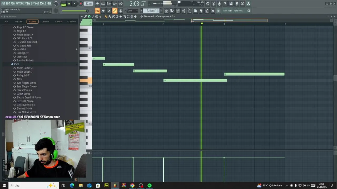The width and height of the screenshot is (337, 189).
Task: Open the help question mark icon
Action: (225, 4)
